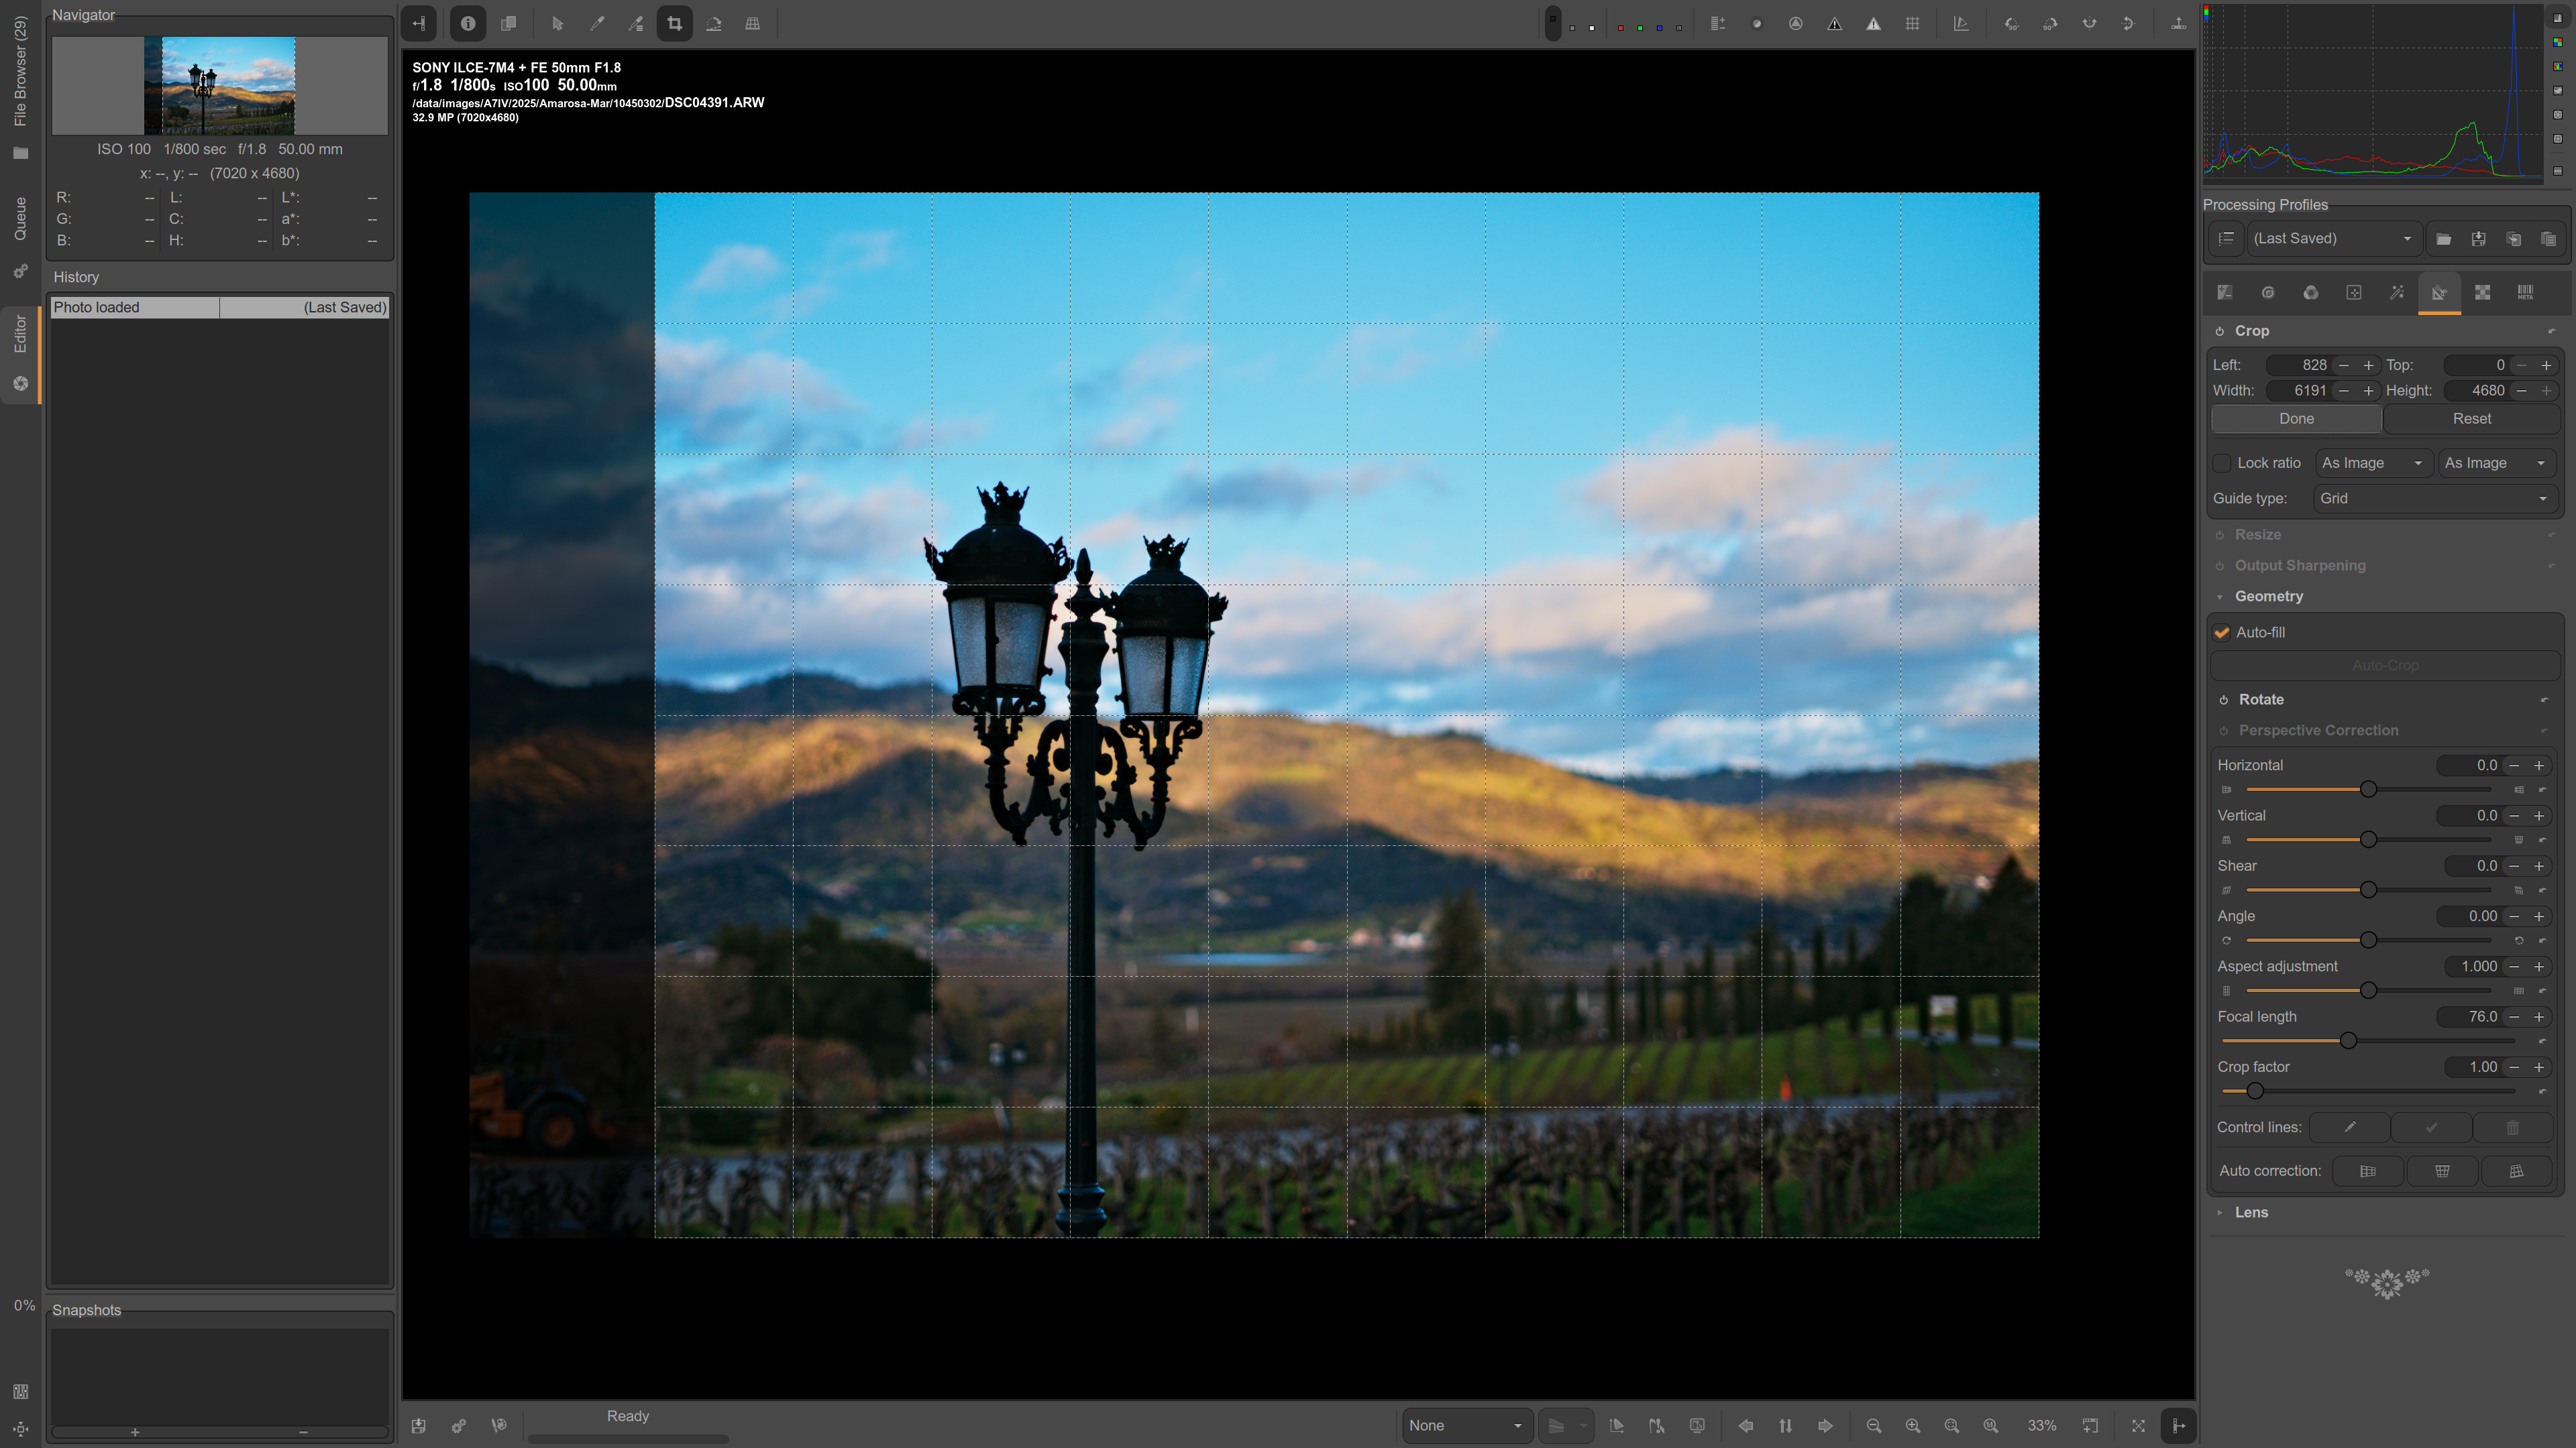
Task: Select the white balance picker tool
Action: tap(597, 24)
